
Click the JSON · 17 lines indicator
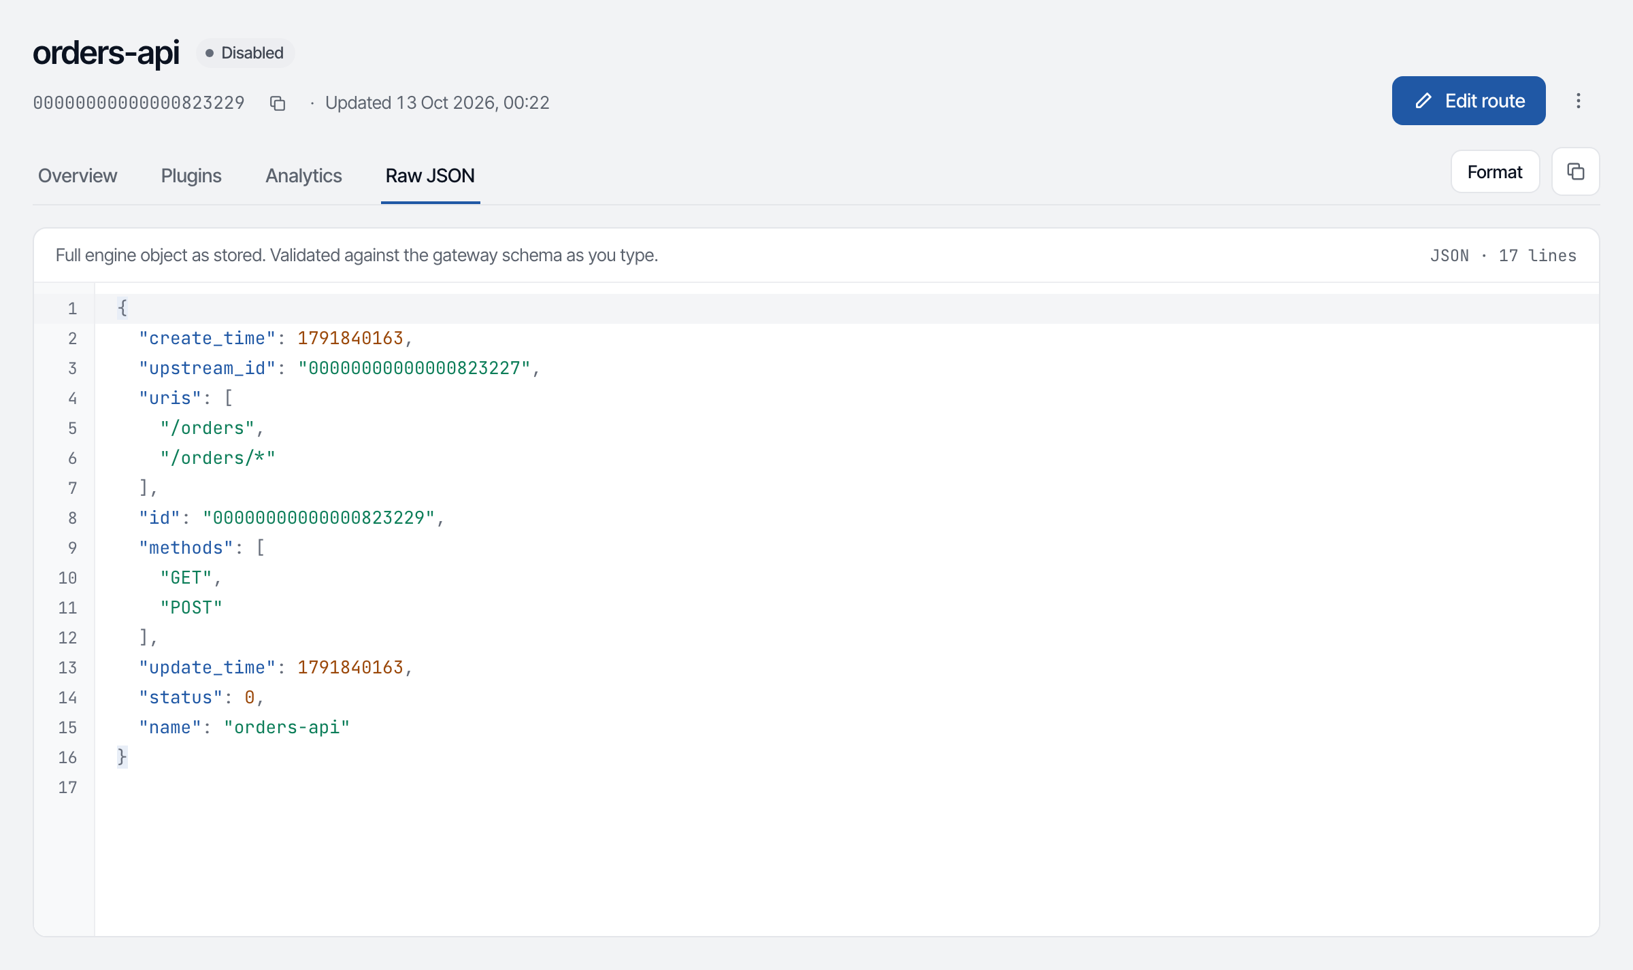(1503, 256)
